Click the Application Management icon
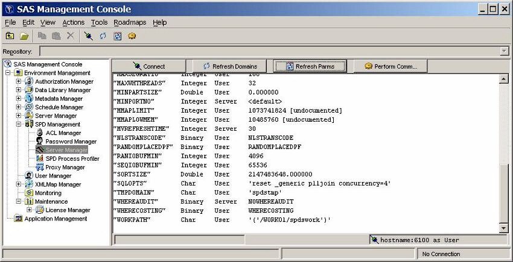Screen dimensions: 513x262 point(18,219)
